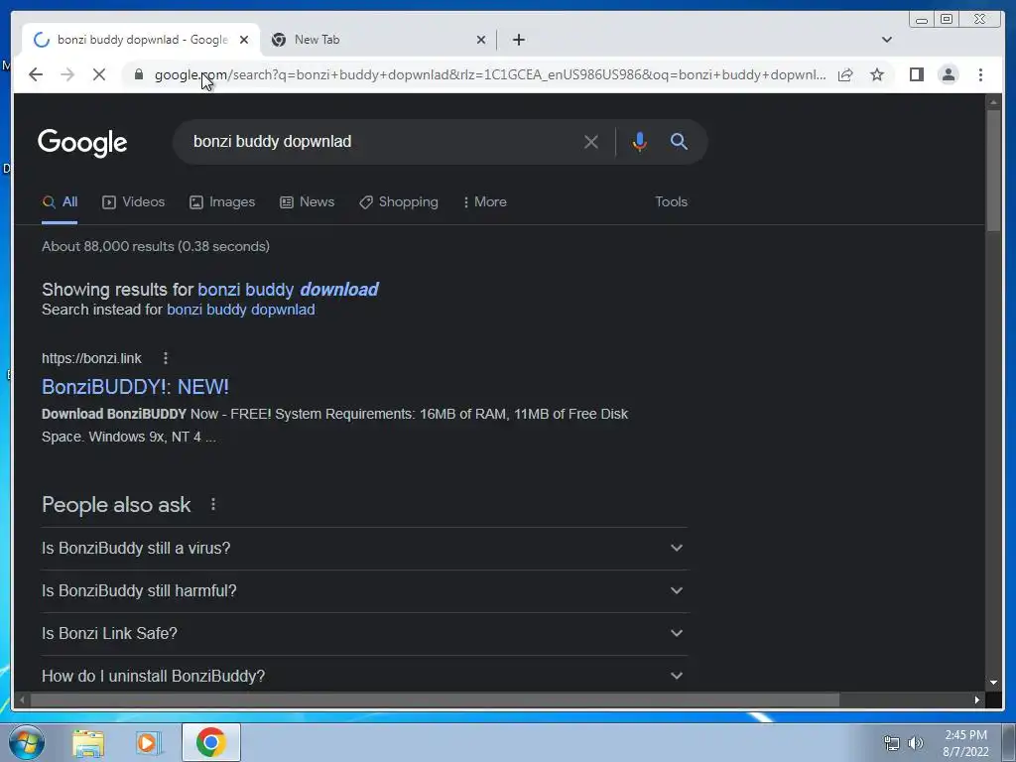Image resolution: width=1016 pixels, height=762 pixels.
Task: Open options for the bonzi.link result
Action: tap(166, 357)
